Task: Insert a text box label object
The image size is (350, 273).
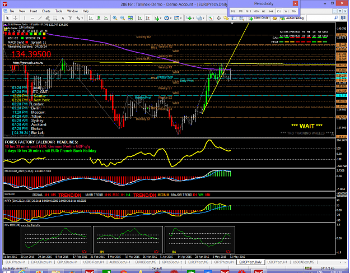Action: pyautogui.click(x=71, y=18)
